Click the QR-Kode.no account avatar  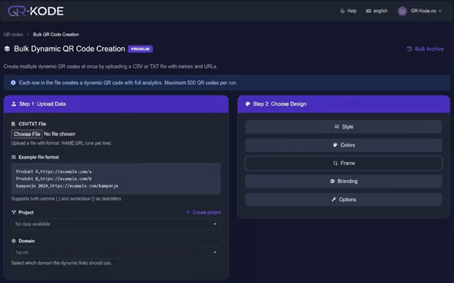(402, 11)
